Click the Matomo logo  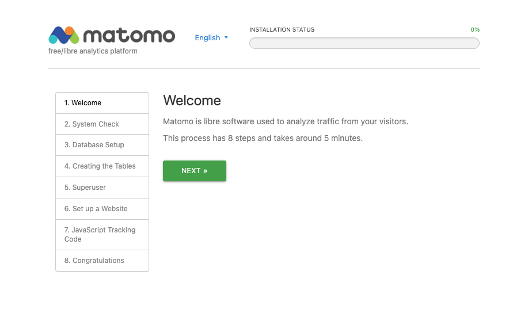[112, 35]
